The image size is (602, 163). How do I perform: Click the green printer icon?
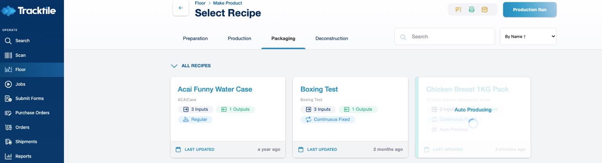[471, 9]
